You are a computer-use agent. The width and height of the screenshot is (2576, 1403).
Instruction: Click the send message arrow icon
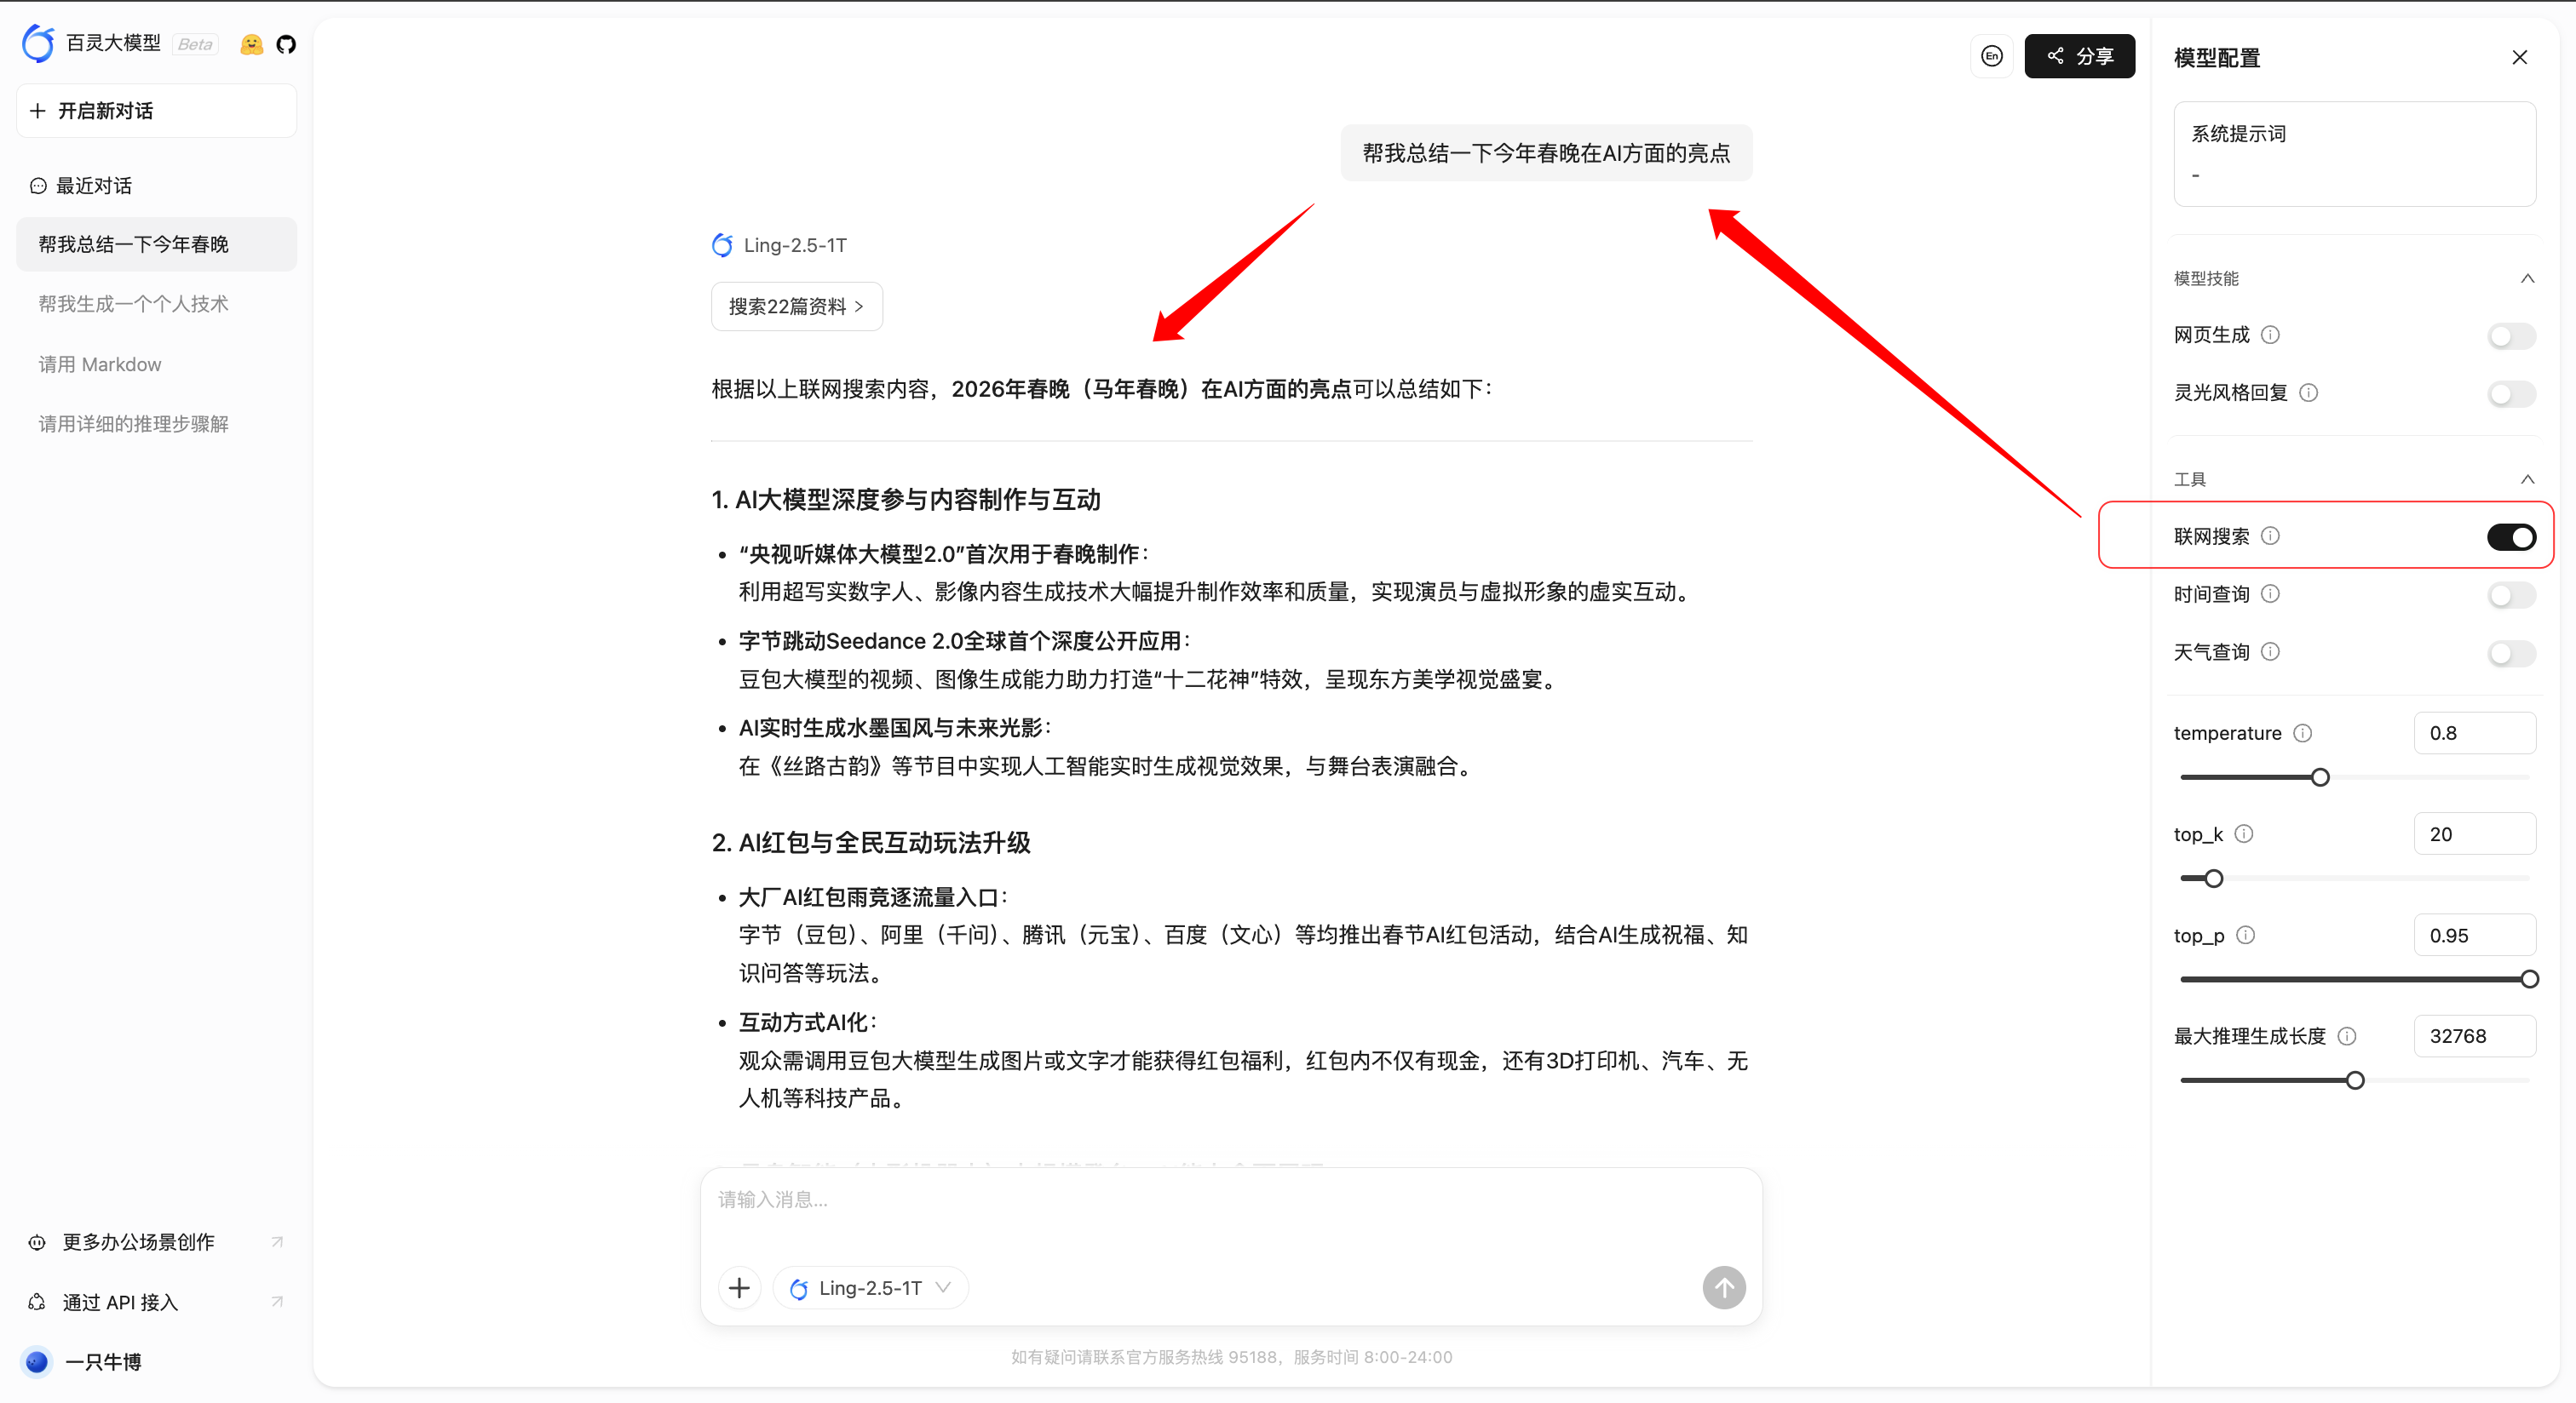(1723, 1287)
